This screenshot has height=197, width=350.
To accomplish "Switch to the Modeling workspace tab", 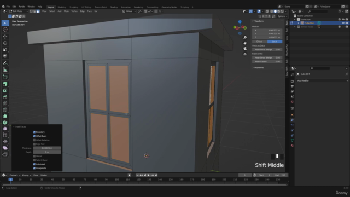I will (x=62, y=7).
